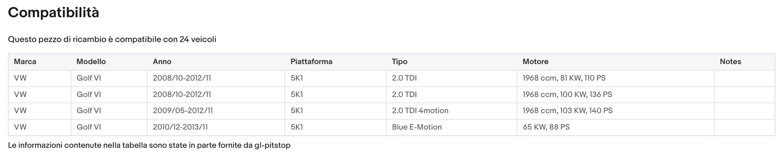Click the Marca column header
Viewport: 784px width, 159px height.
click(x=39, y=62)
